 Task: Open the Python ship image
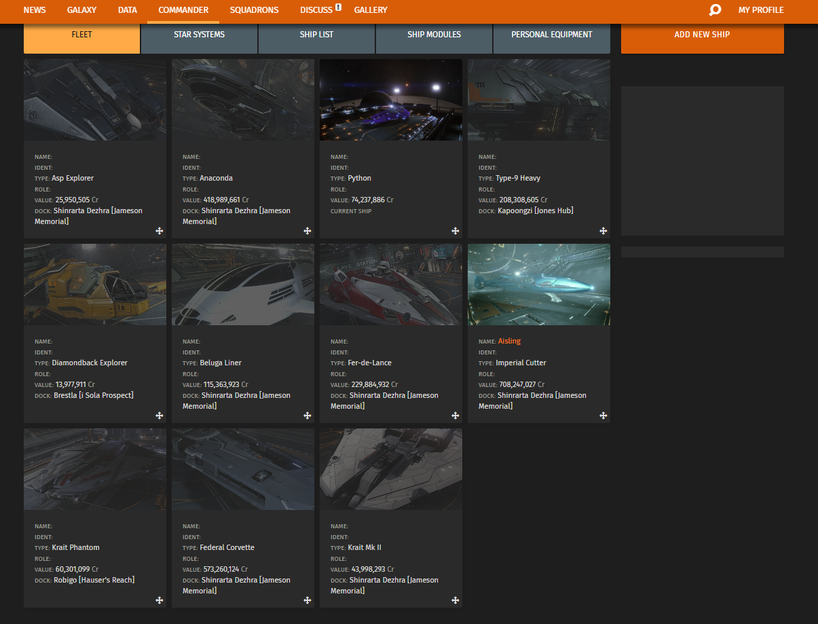[391, 100]
